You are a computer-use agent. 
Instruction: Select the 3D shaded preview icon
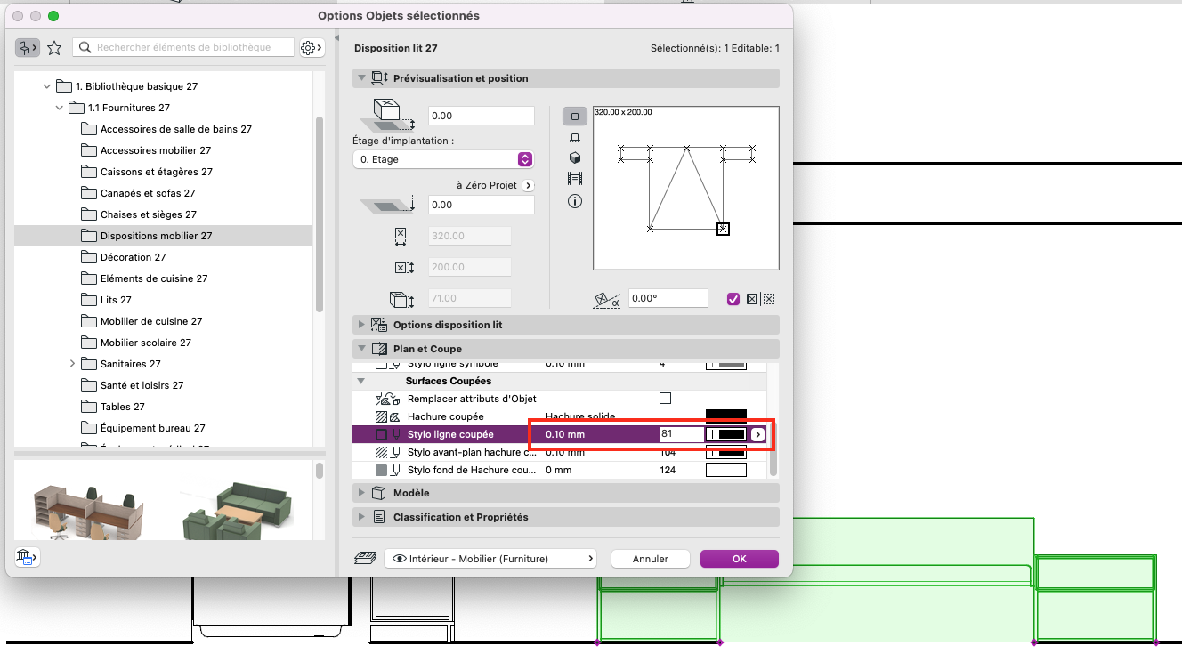pyautogui.click(x=575, y=158)
